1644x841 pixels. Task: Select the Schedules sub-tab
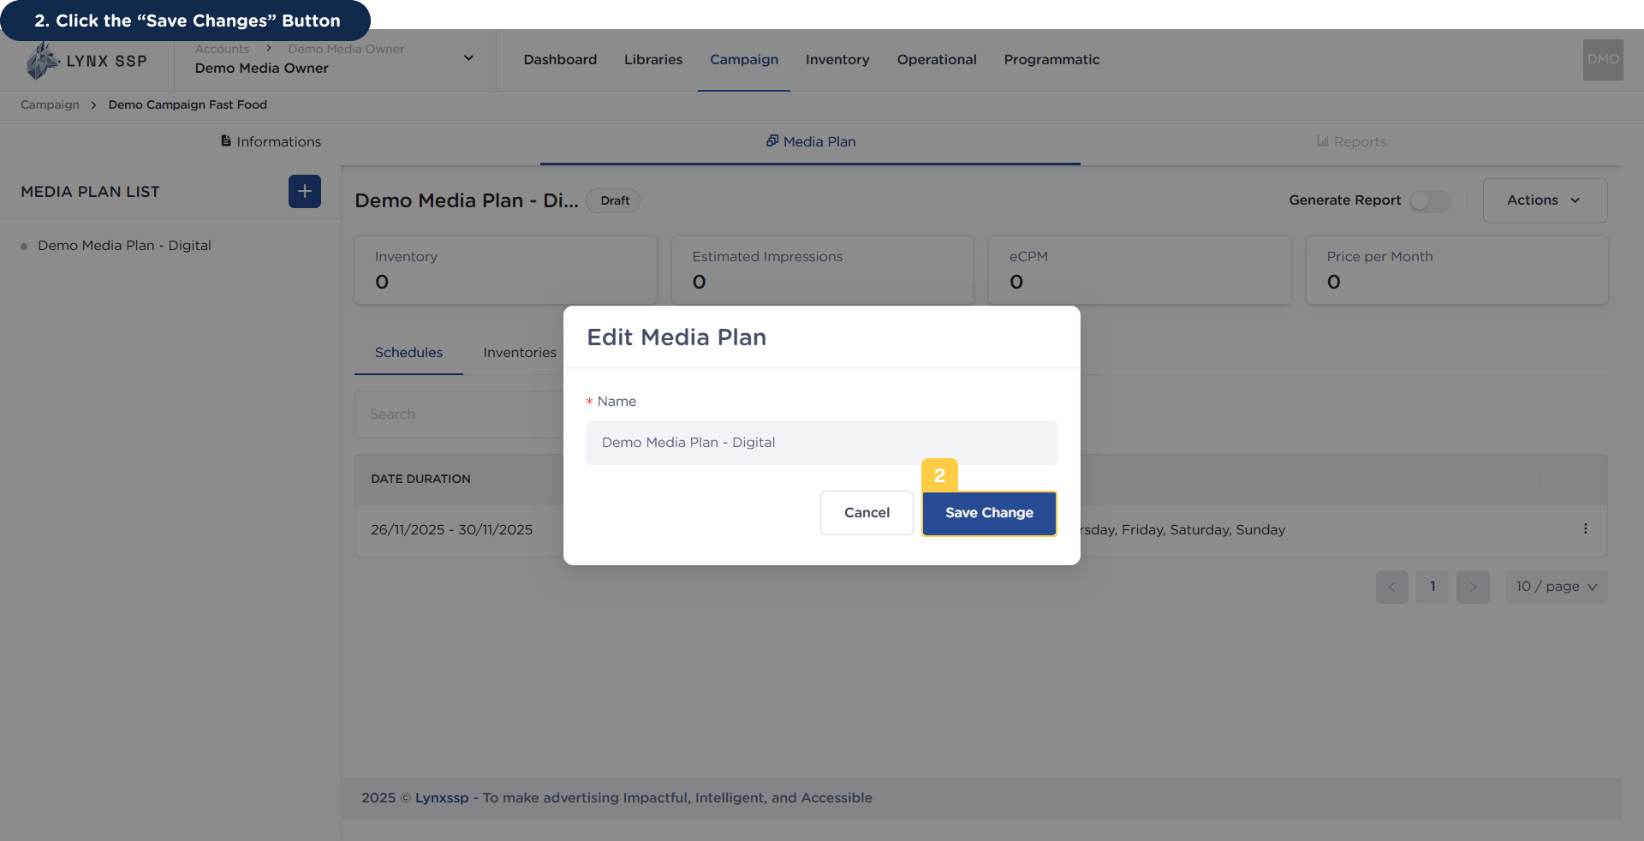[408, 353]
